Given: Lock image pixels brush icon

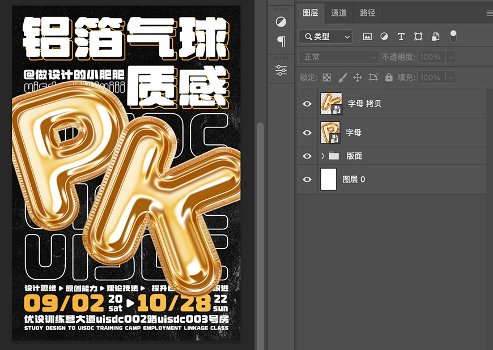Looking at the screenshot, I should pos(342,77).
